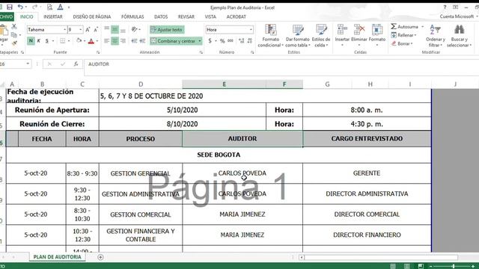Click the comma style 000 icon
The height and width of the screenshot is (269, 479).
(231, 40)
